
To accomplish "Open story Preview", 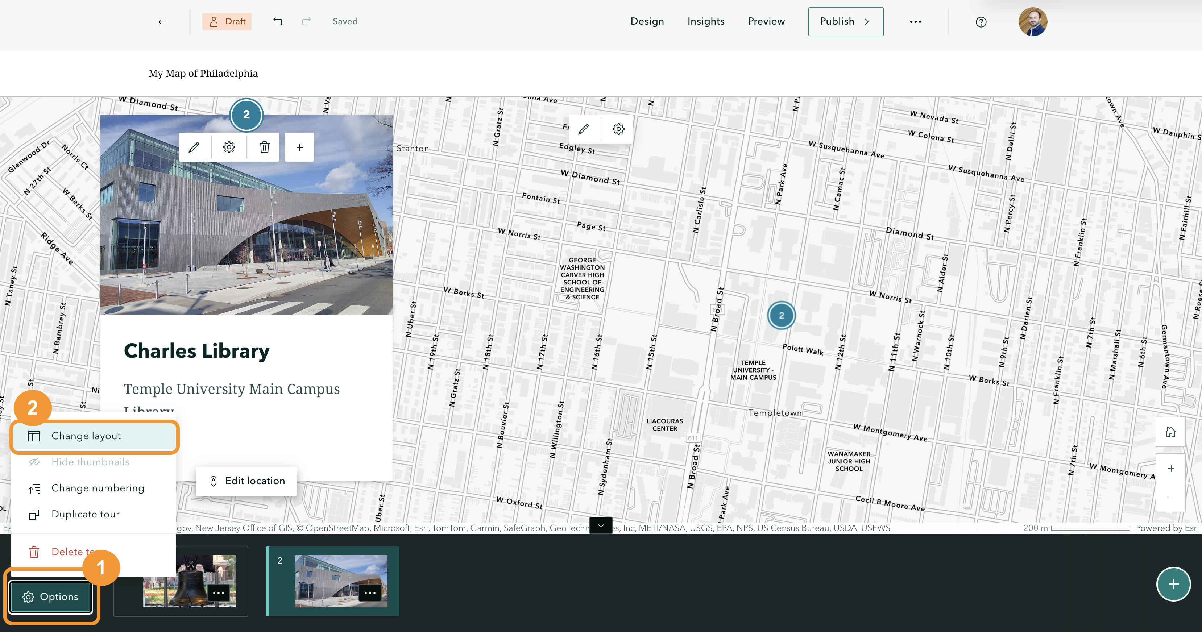I will tap(766, 21).
